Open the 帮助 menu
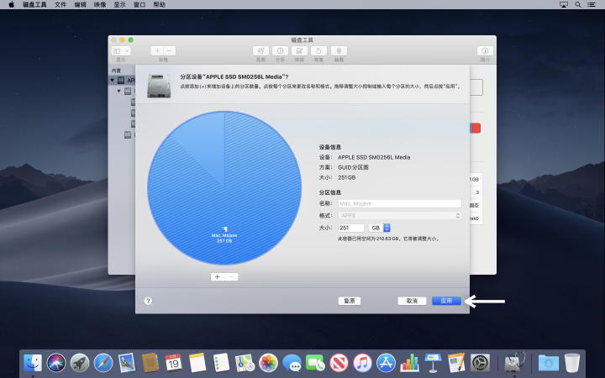Viewport: 605px width, 378px height. 160,5
